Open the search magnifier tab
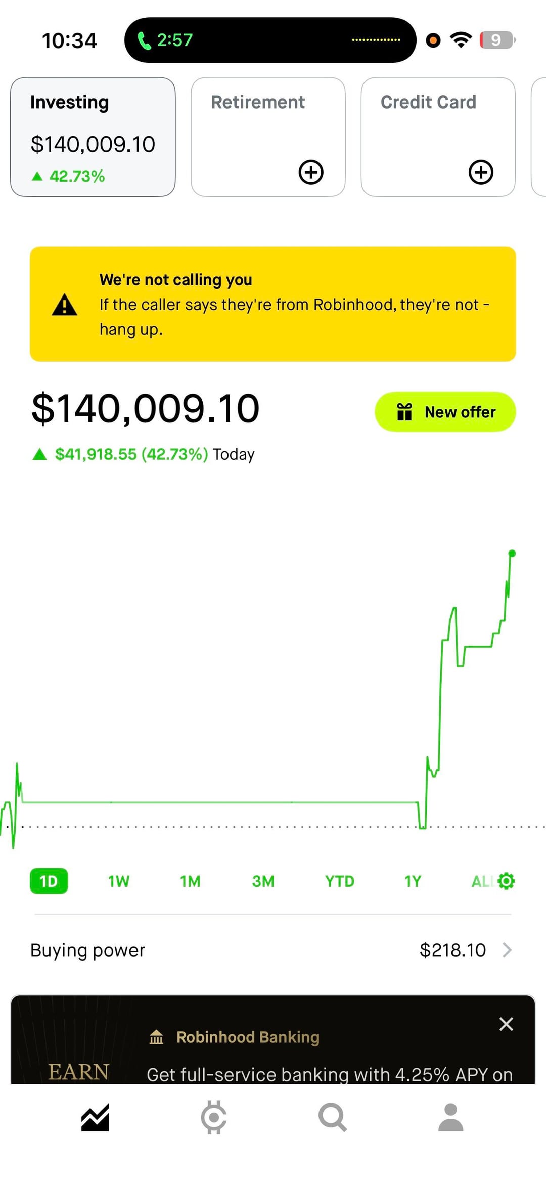The width and height of the screenshot is (546, 1187). (x=332, y=1117)
